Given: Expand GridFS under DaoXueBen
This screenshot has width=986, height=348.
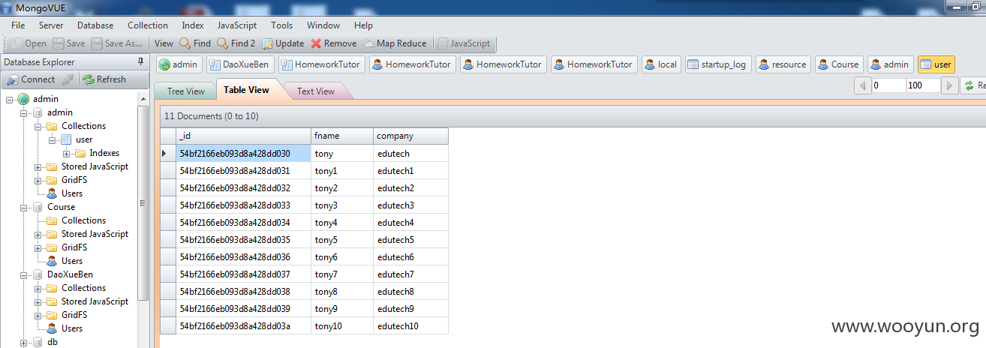Looking at the screenshot, I should pyautogui.click(x=38, y=315).
